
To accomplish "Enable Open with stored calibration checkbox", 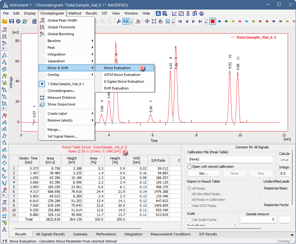I will (x=189, y=167).
